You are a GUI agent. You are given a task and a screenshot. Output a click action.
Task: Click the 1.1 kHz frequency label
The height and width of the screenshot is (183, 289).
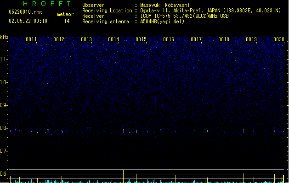(4, 59)
